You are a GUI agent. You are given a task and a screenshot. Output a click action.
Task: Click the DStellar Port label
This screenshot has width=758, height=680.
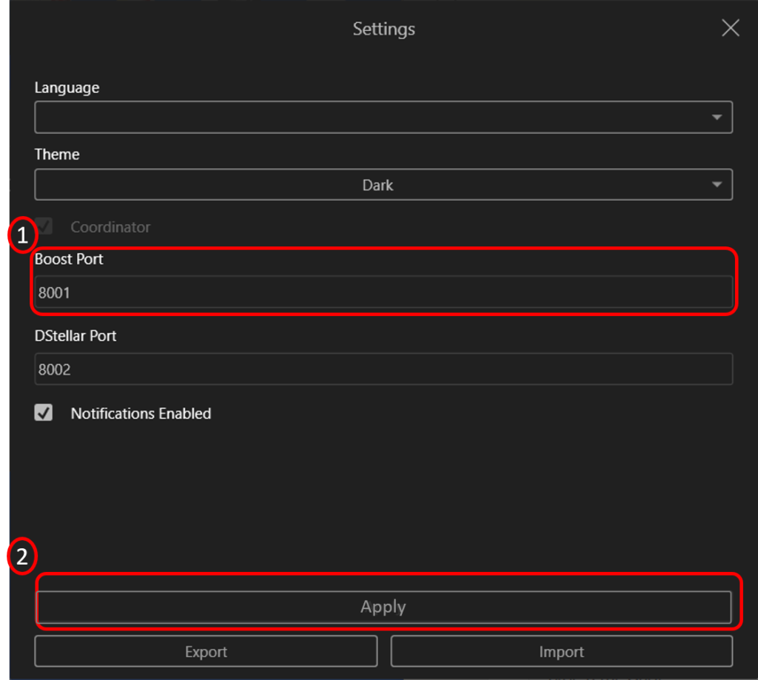tap(76, 336)
